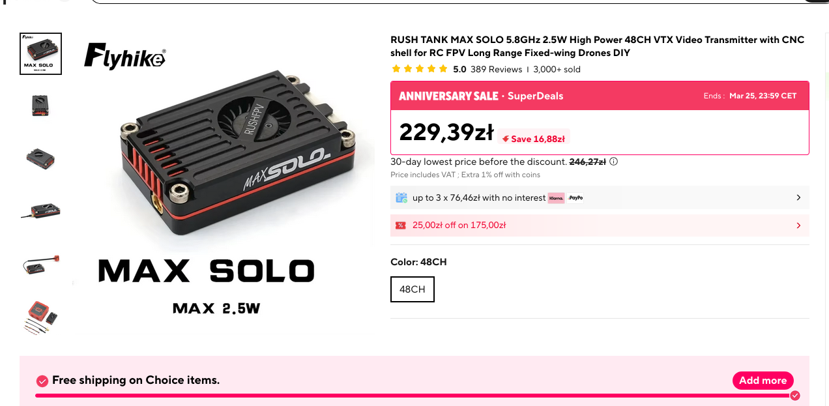Click the info icon beside 246,27zł

tap(613, 162)
